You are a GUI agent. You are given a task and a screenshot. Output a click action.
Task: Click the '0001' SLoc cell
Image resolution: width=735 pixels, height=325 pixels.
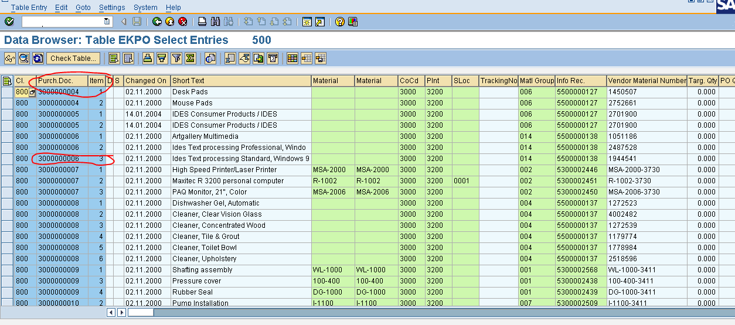(465, 181)
